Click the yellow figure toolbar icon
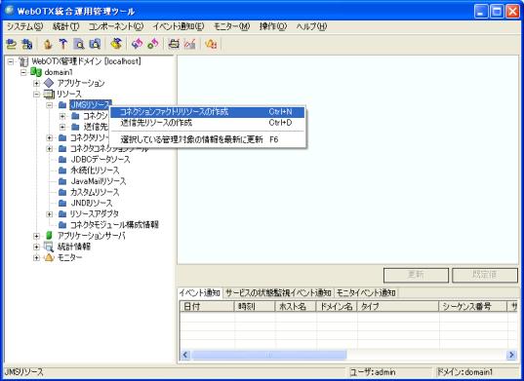Viewport: 524px width, 381px height. coord(48,44)
